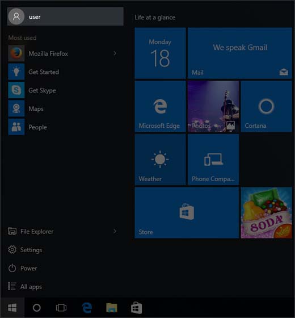
Task: Open the Phone Companion tile
Action: point(213,160)
